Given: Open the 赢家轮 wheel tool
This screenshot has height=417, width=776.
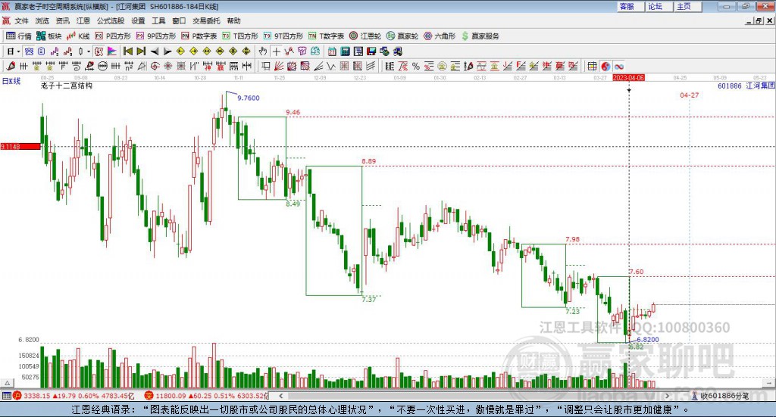Looking at the screenshot, I should (402, 36).
